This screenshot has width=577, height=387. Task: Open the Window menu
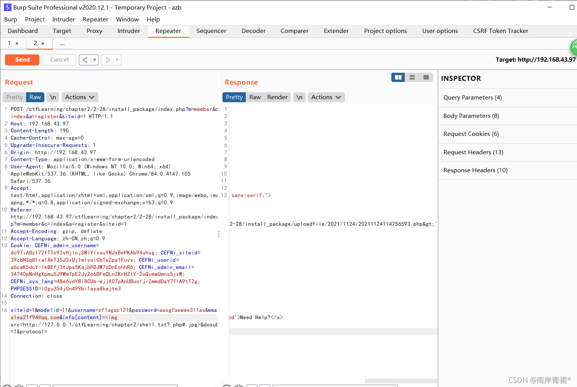click(127, 20)
